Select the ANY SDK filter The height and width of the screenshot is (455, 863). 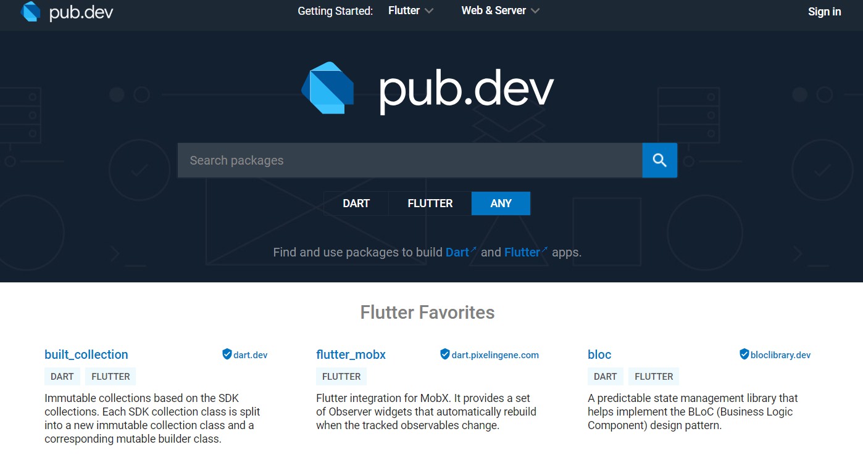pos(501,203)
